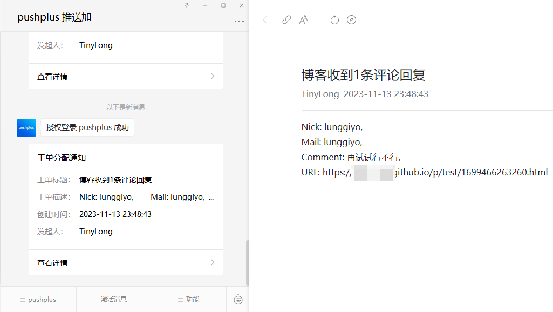The height and width of the screenshot is (312, 553).
Task: Go back with the left arrow
Action: (x=264, y=19)
